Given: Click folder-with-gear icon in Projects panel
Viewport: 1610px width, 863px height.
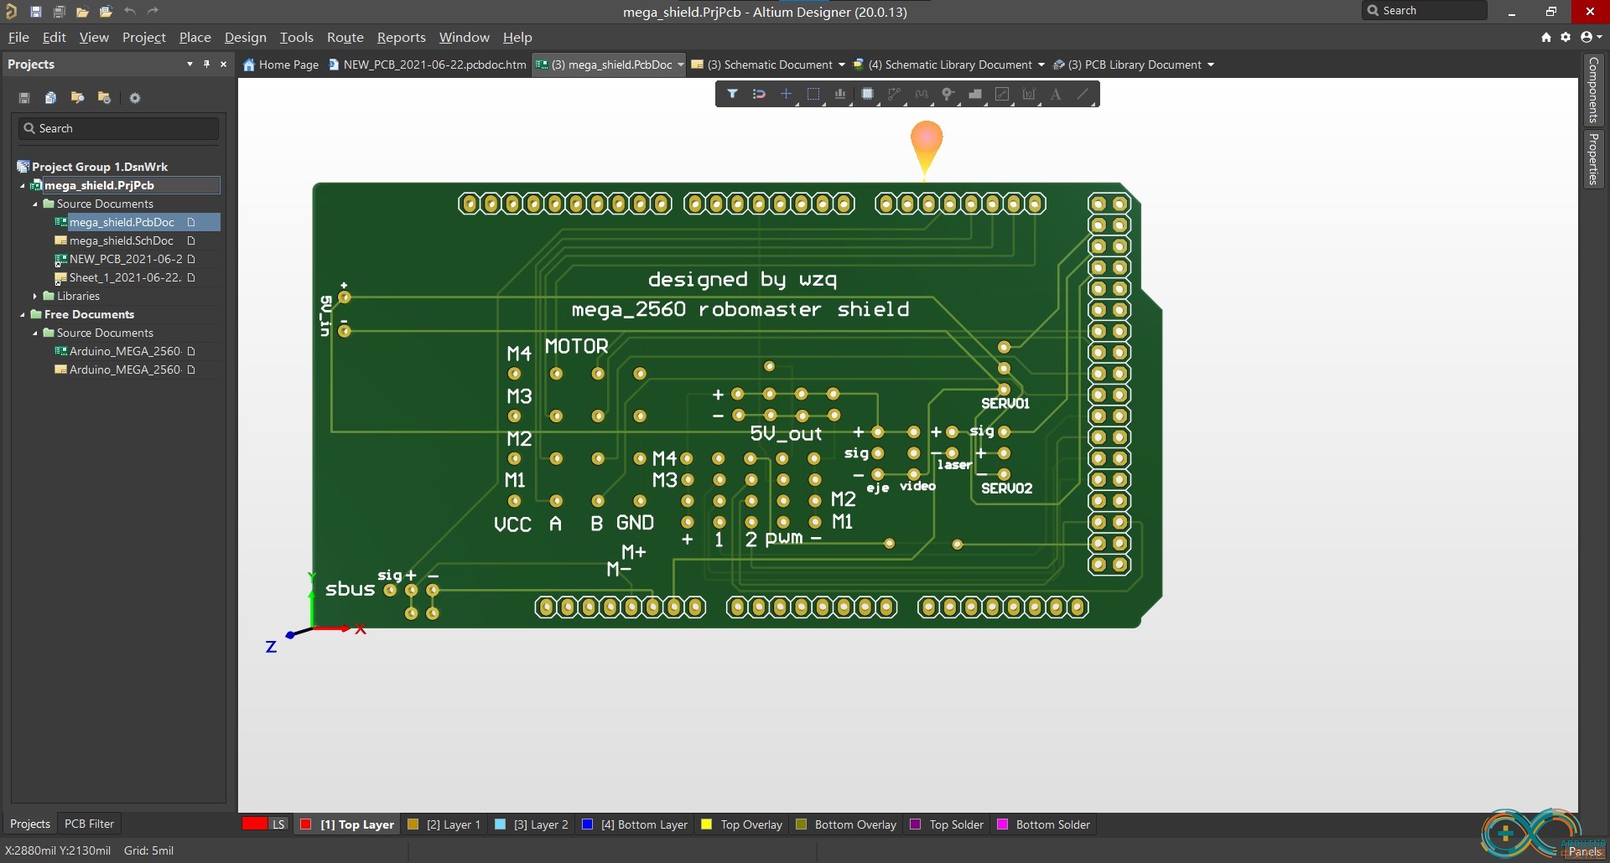Looking at the screenshot, I should (104, 98).
